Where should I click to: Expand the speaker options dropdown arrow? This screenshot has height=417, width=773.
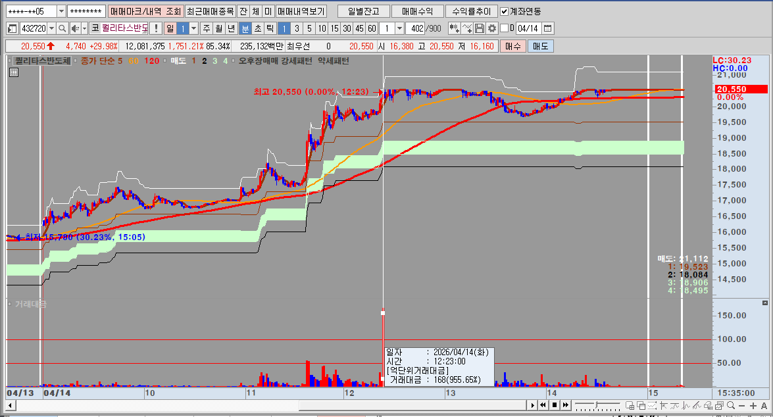[84, 28]
